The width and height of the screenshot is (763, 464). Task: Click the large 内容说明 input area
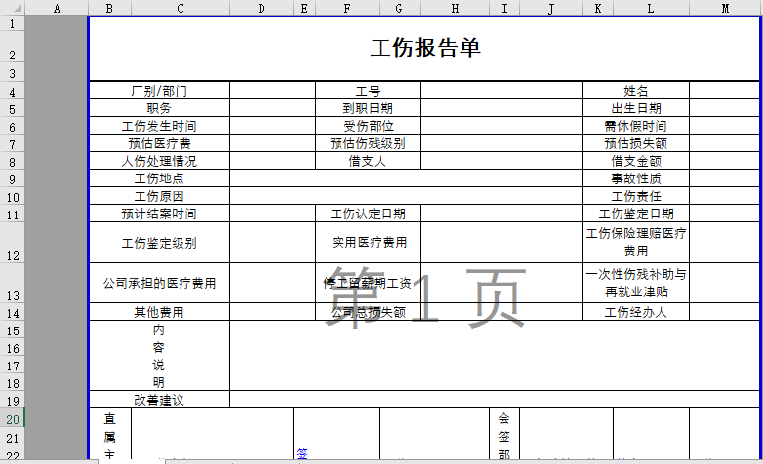tap(496, 356)
